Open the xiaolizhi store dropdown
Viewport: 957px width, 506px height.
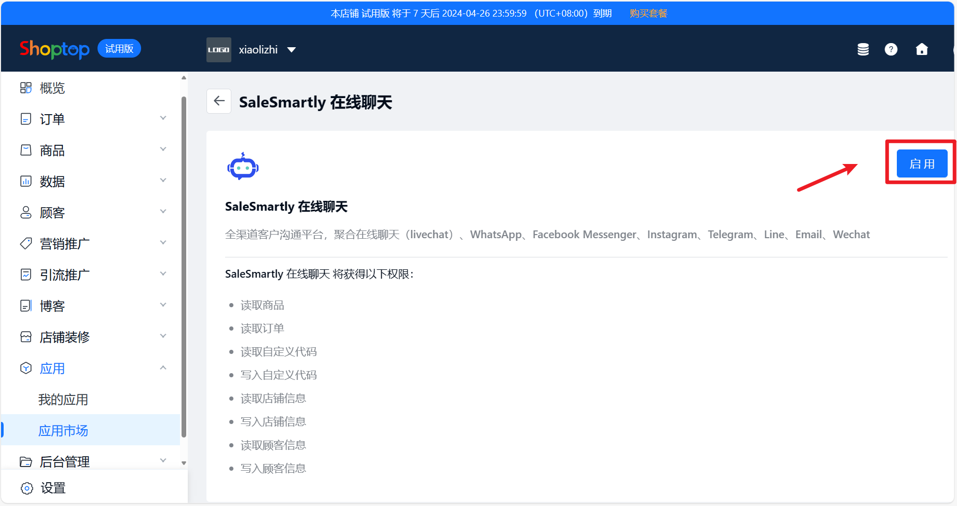292,50
